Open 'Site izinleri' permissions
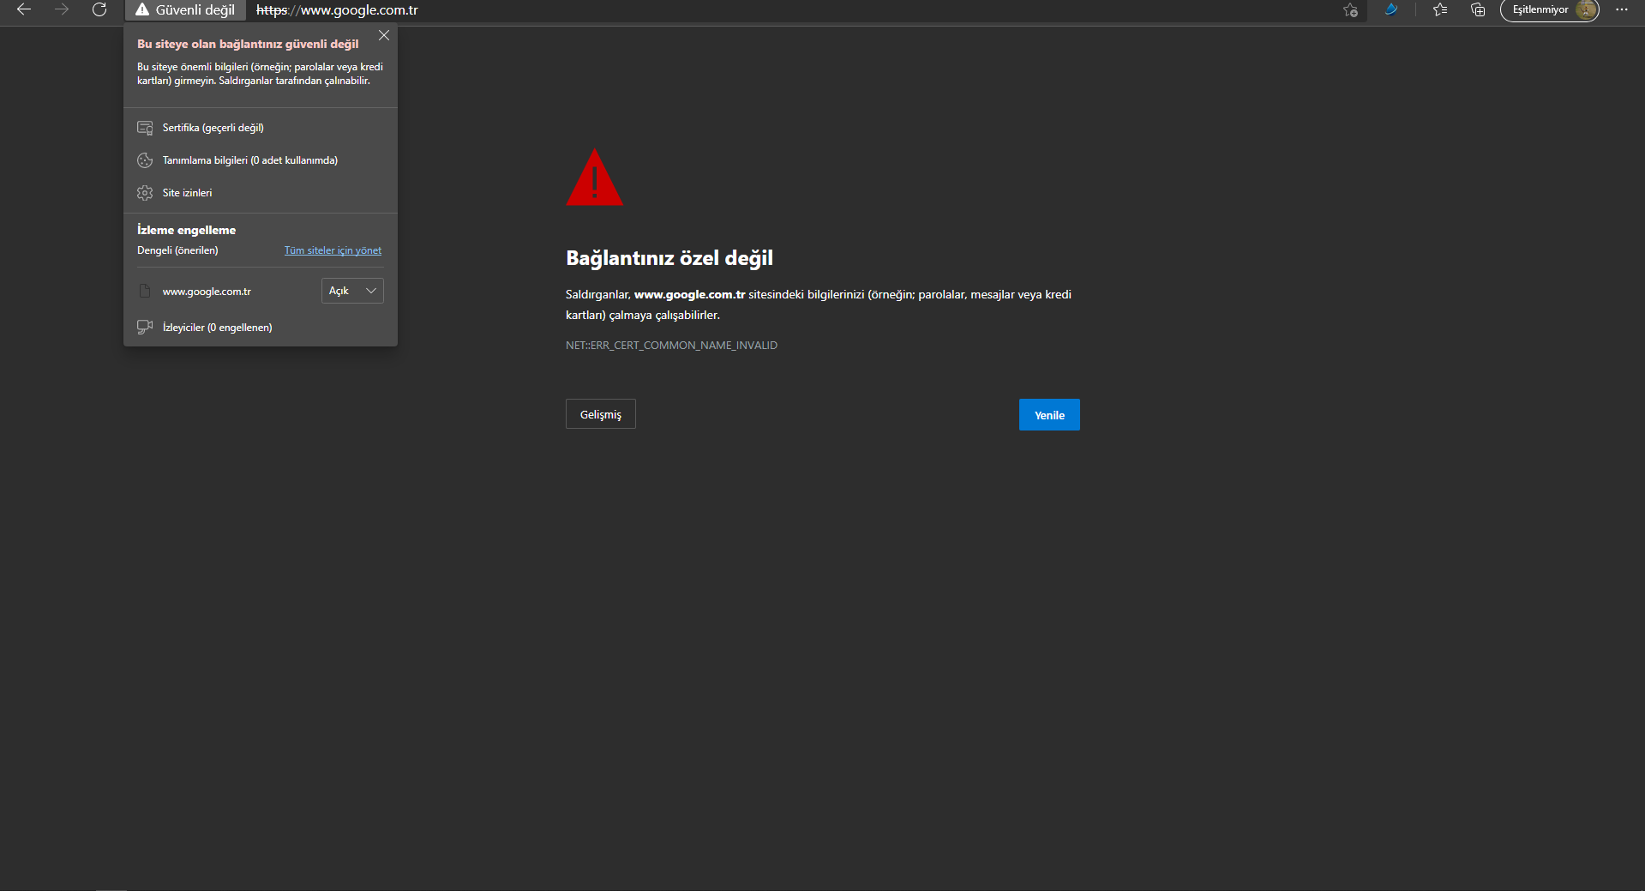The image size is (1645, 891). [261, 193]
